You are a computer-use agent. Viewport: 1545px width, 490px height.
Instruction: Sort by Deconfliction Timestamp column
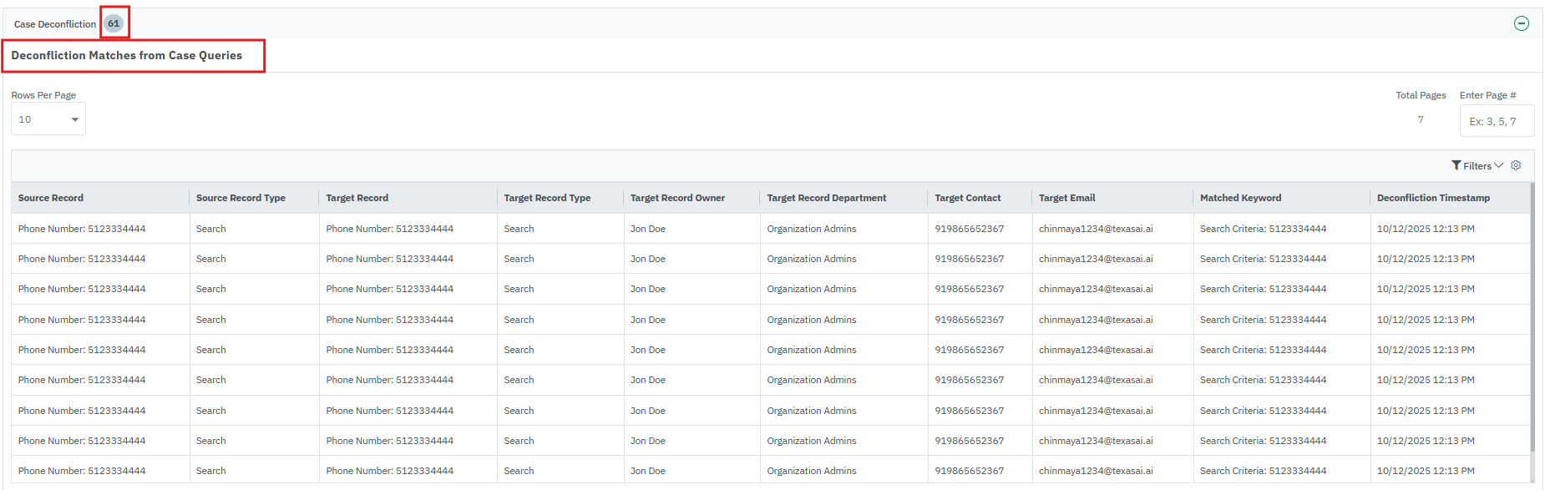pos(1433,198)
